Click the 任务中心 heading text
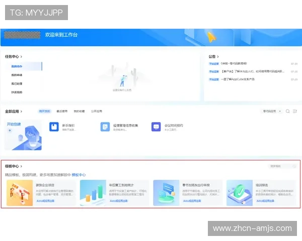 click(12, 57)
